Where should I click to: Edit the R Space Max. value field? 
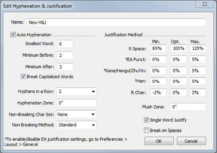[x=198, y=48]
